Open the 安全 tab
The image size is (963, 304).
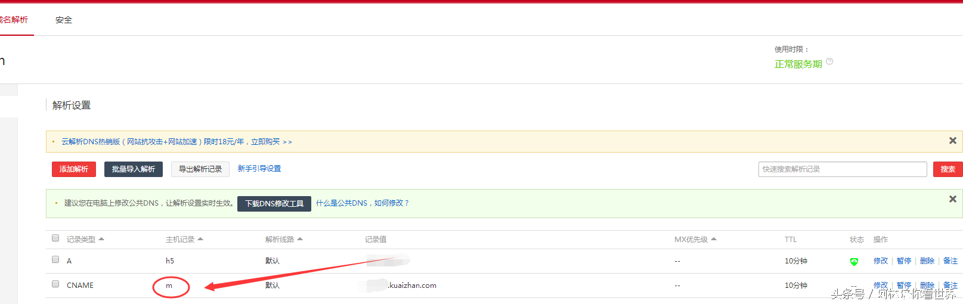tap(64, 20)
